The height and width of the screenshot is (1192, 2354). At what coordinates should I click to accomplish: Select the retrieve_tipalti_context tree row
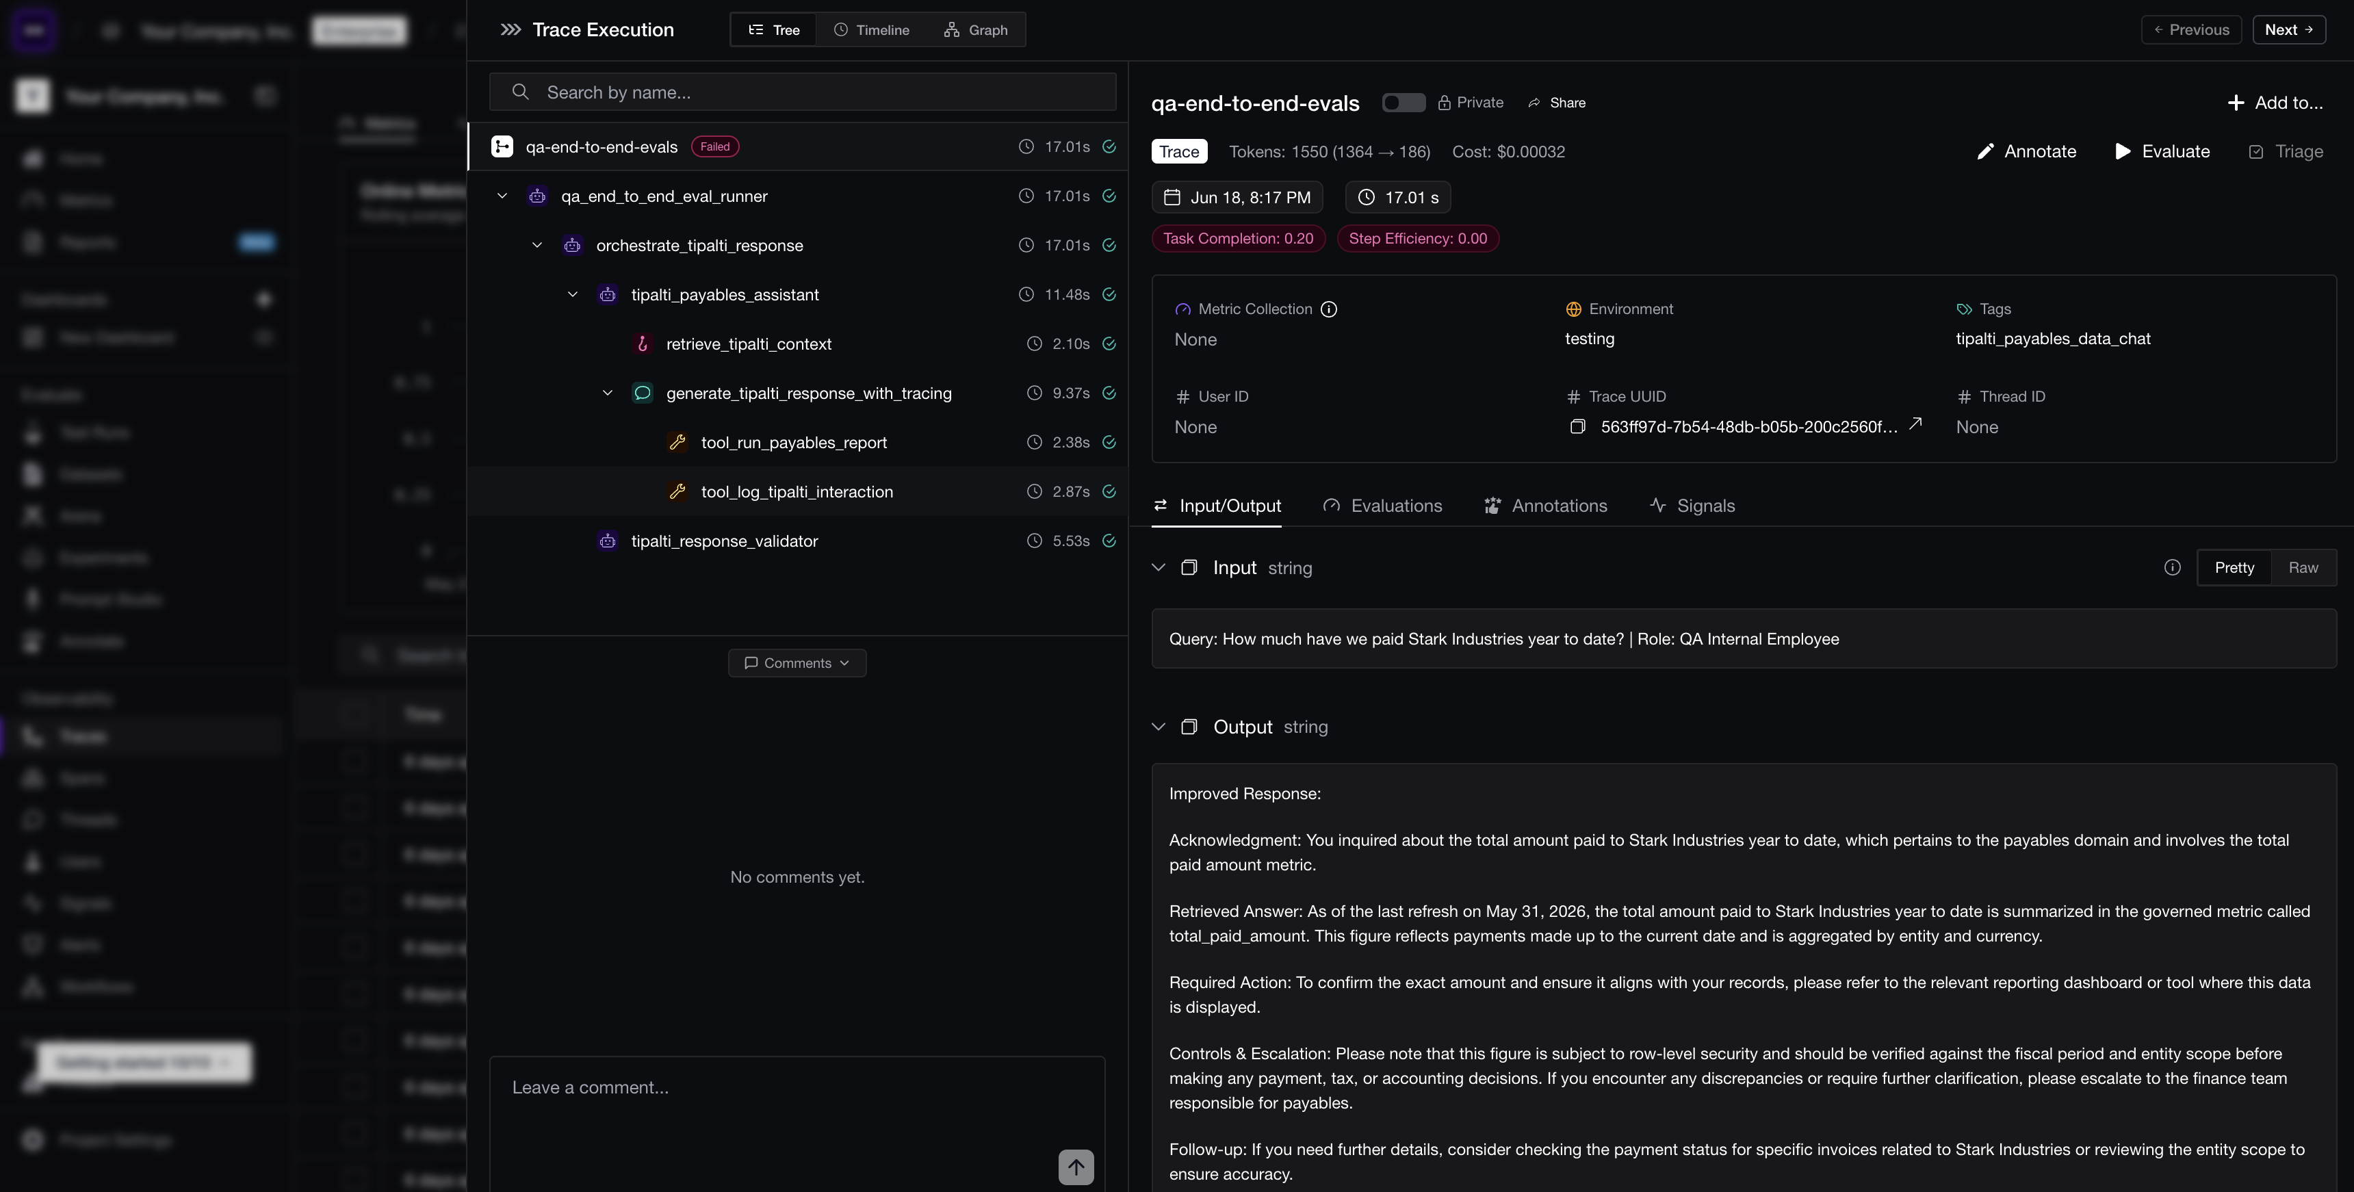tap(798, 344)
